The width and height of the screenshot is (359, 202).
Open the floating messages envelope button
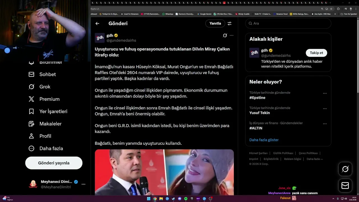click(x=345, y=186)
